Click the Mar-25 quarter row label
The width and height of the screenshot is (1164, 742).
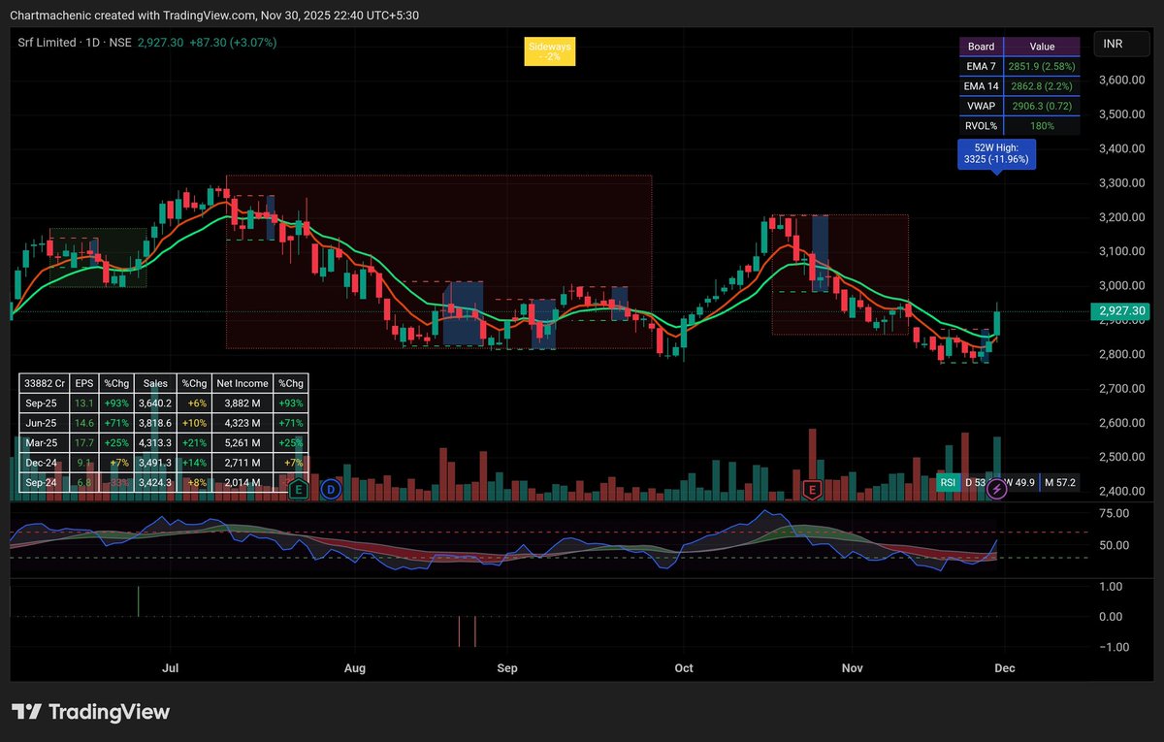click(43, 443)
